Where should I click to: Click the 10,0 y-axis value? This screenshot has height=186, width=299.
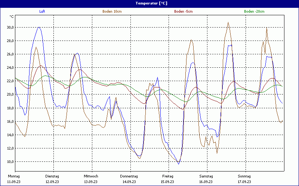tap(10, 162)
